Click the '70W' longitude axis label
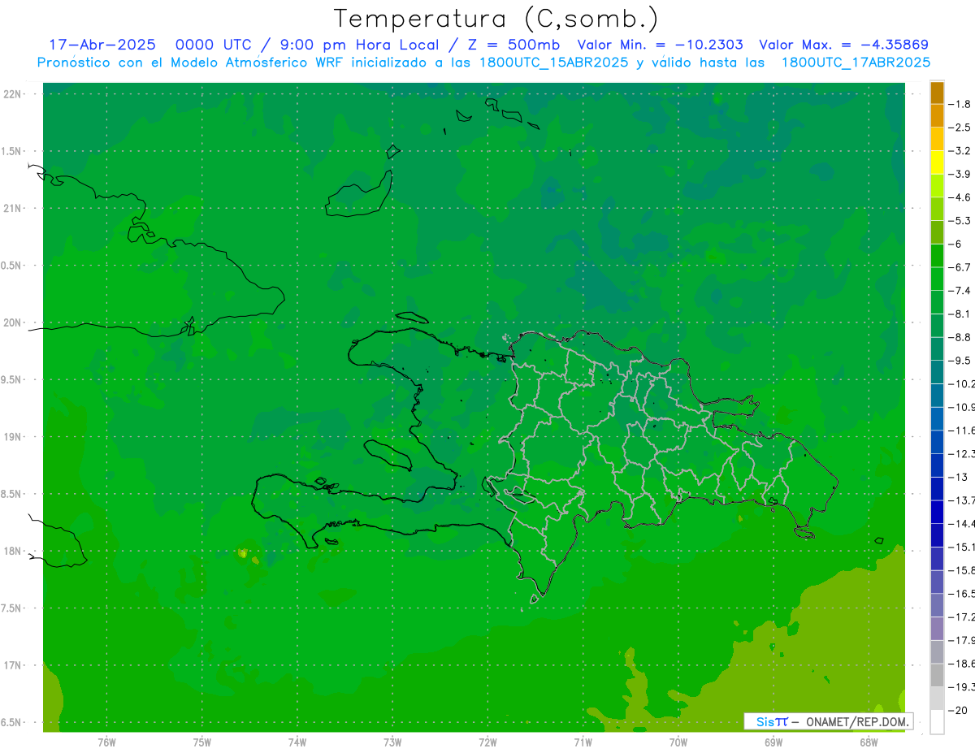Viewport: 975px width, 753px height. pyautogui.click(x=678, y=742)
